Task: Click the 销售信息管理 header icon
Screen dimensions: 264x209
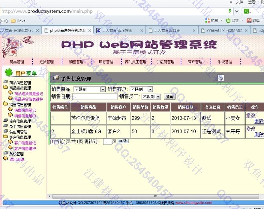Action: (56, 77)
